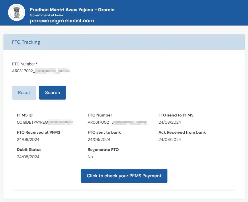Click the Ack Received from bank label
Screen dimensions: 248x202
click(182, 132)
